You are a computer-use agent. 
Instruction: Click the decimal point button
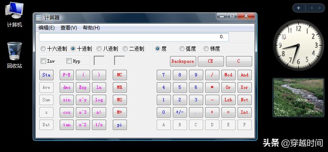(x=196, y=113)
